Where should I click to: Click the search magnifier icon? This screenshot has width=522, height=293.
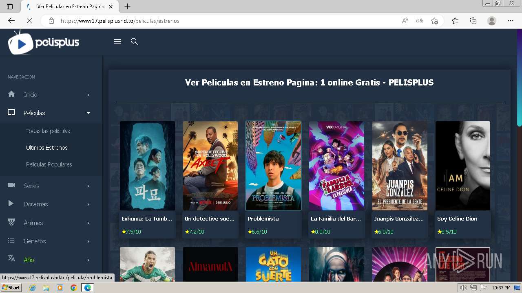134,42
